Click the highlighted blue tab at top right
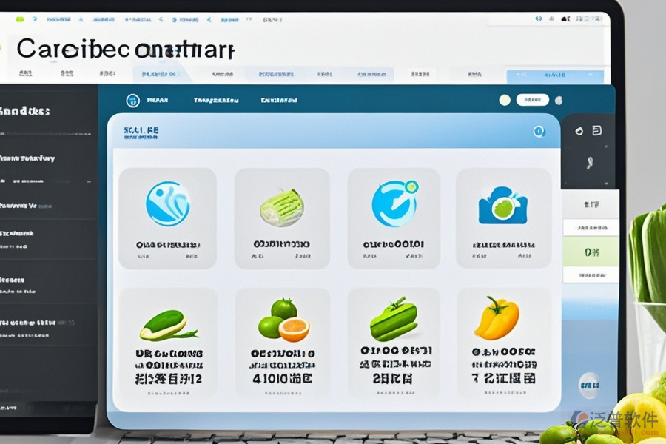This screenshot has width=666, height=444. coord(554,75)
